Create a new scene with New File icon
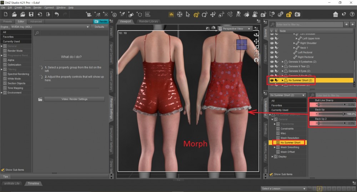 click(x=6, y=14)
